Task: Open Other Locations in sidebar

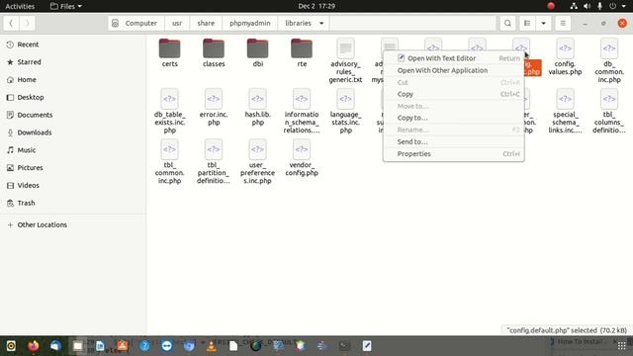Action: pyautogui.click(x=72, y=224)
